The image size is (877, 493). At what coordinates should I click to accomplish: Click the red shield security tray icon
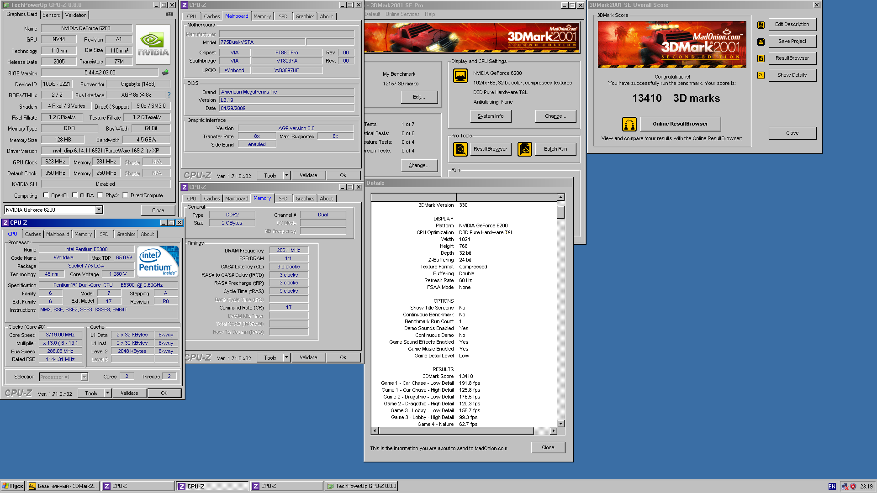point(853,487)
